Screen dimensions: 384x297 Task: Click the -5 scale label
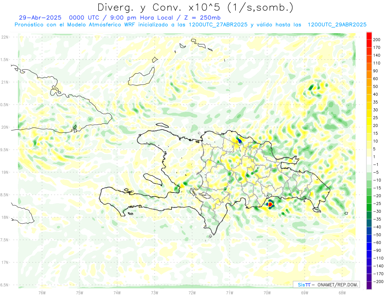coord(375,172)
